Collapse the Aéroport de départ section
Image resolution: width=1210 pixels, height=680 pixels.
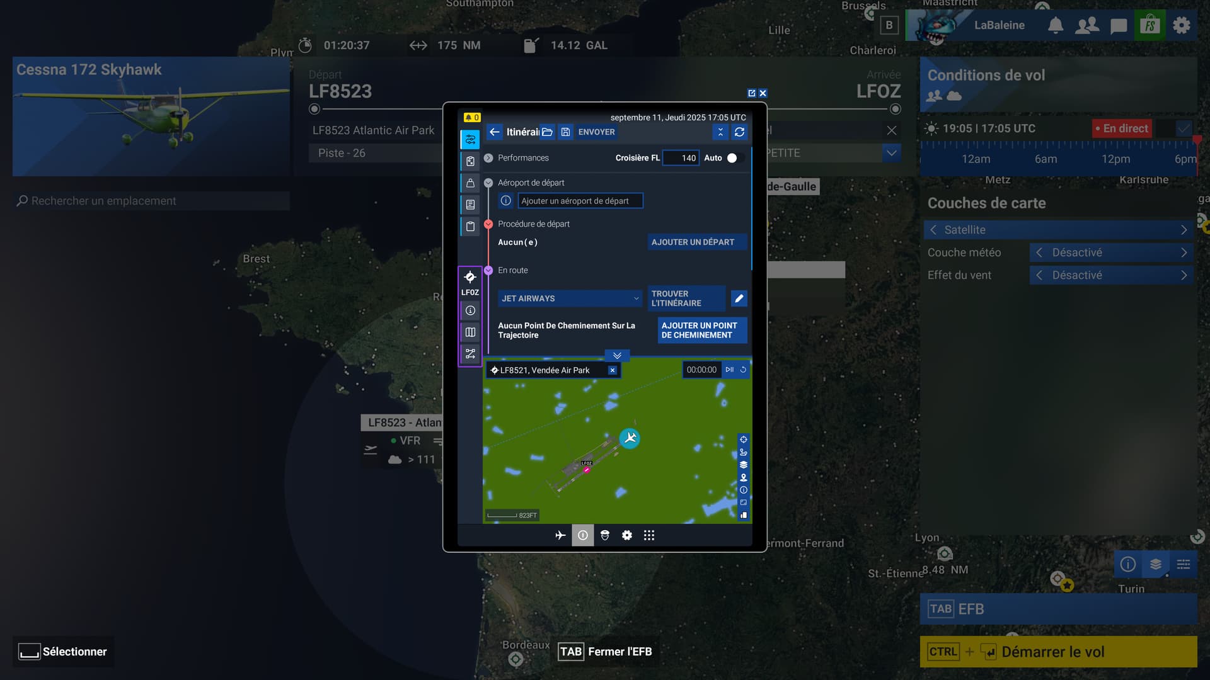pos(488,183)
